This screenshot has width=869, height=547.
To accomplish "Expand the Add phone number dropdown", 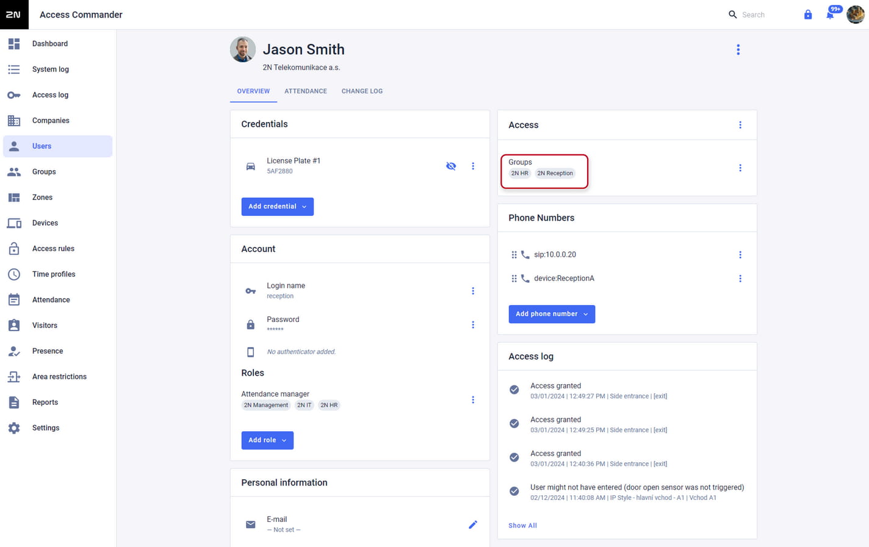I will point(552,314).
